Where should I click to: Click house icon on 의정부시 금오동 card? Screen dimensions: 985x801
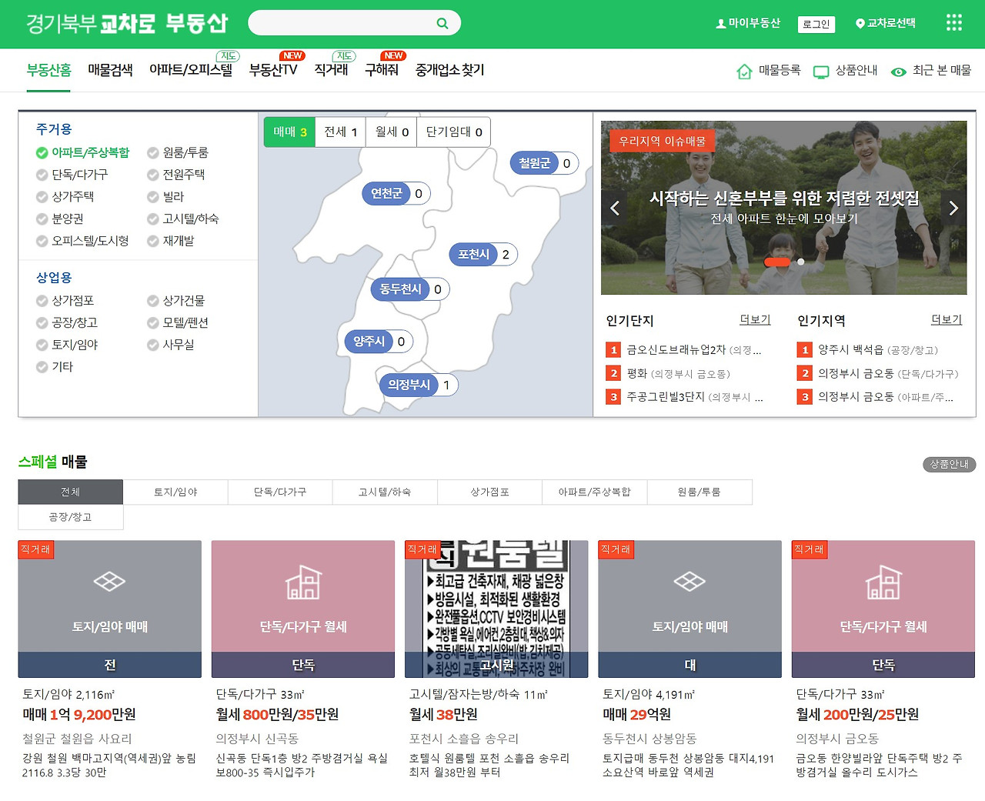point(883,582)
